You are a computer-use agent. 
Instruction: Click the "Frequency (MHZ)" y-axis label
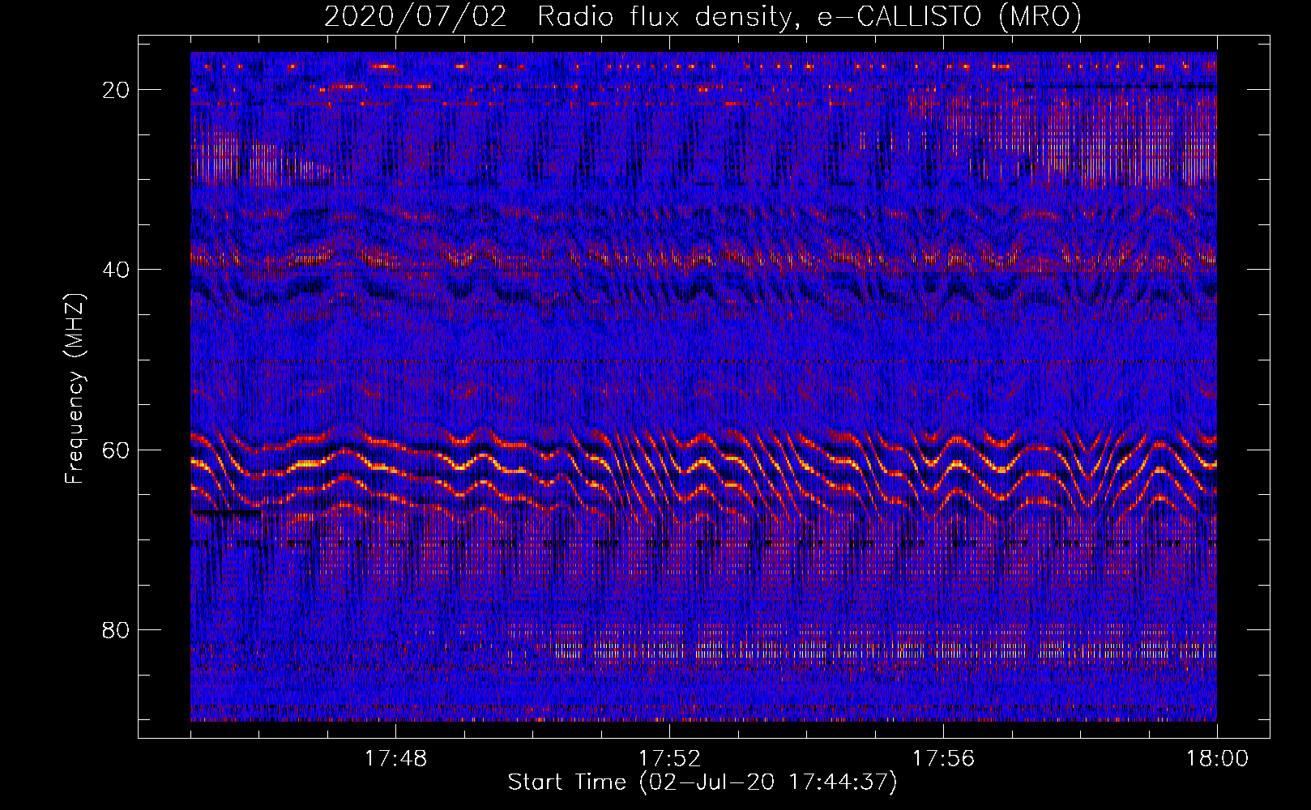click(x=75, y=389)
